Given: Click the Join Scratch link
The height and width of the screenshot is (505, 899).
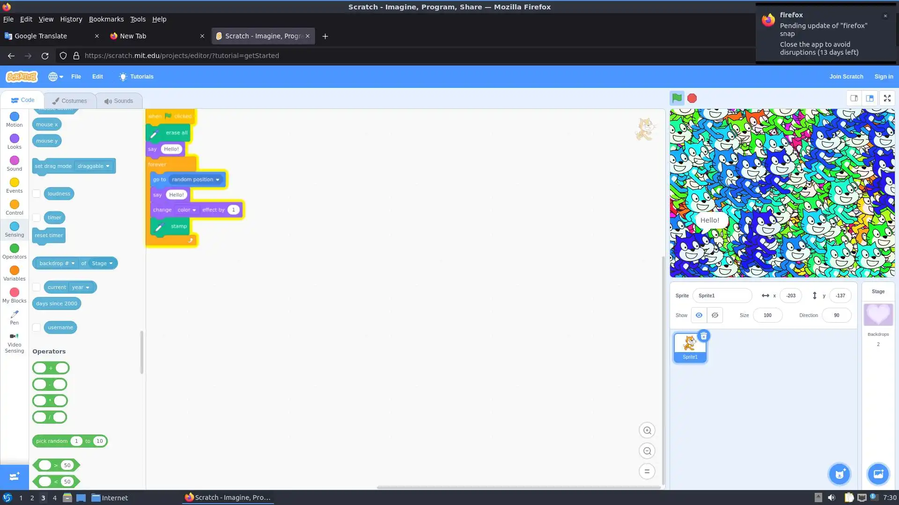Looking at the screenshot, I should 846,77.
